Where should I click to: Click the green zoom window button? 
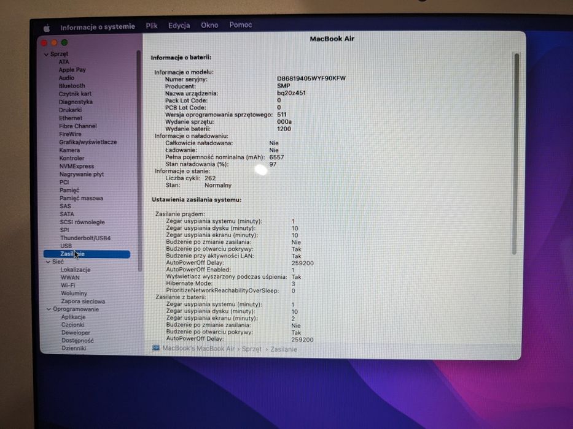[x=64, y=43]
